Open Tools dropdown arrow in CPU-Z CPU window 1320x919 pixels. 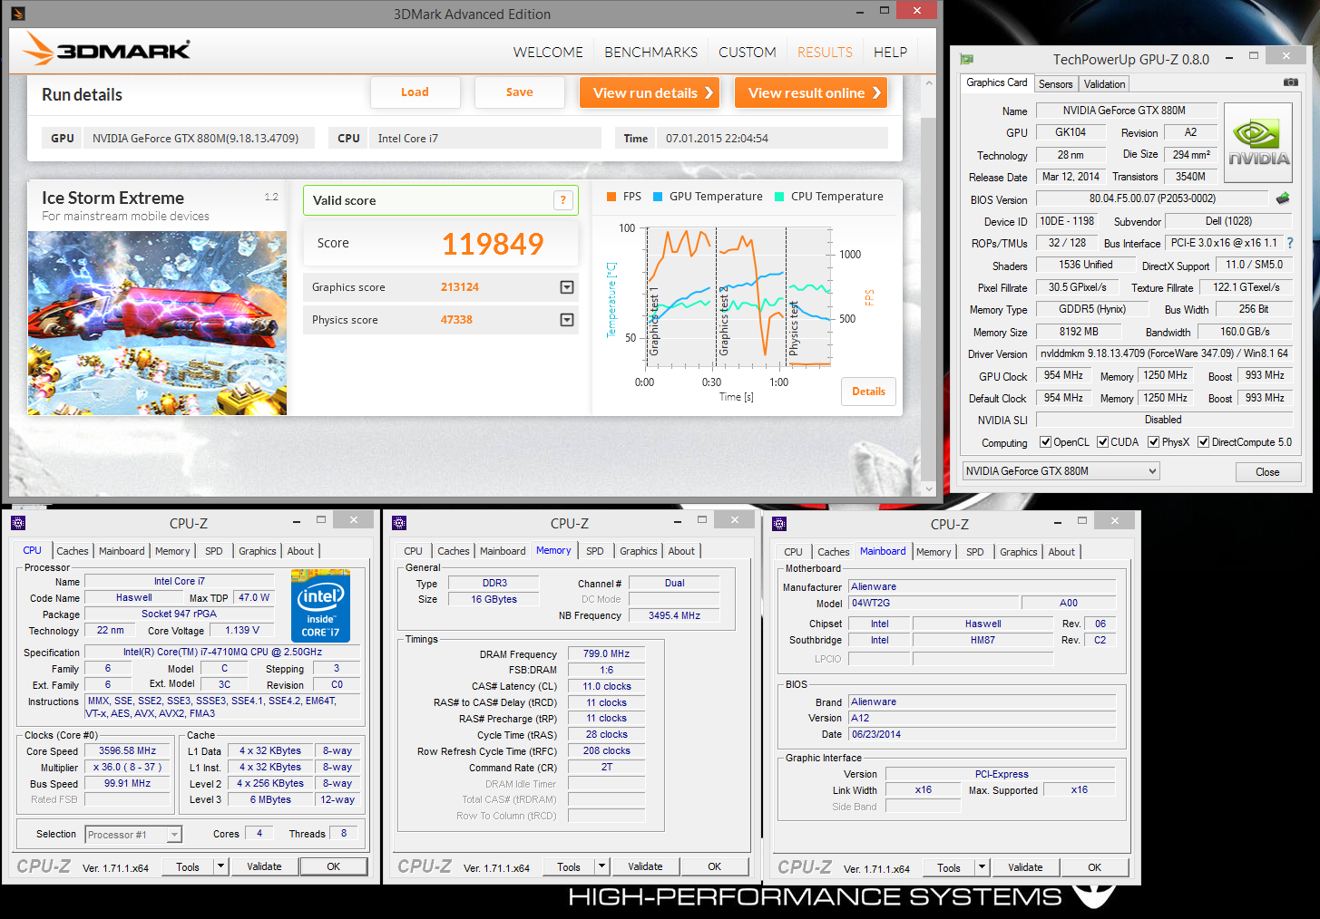(x=220, y=866)
